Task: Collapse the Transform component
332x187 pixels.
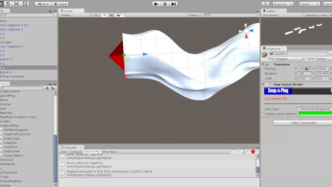Action: 263,64
